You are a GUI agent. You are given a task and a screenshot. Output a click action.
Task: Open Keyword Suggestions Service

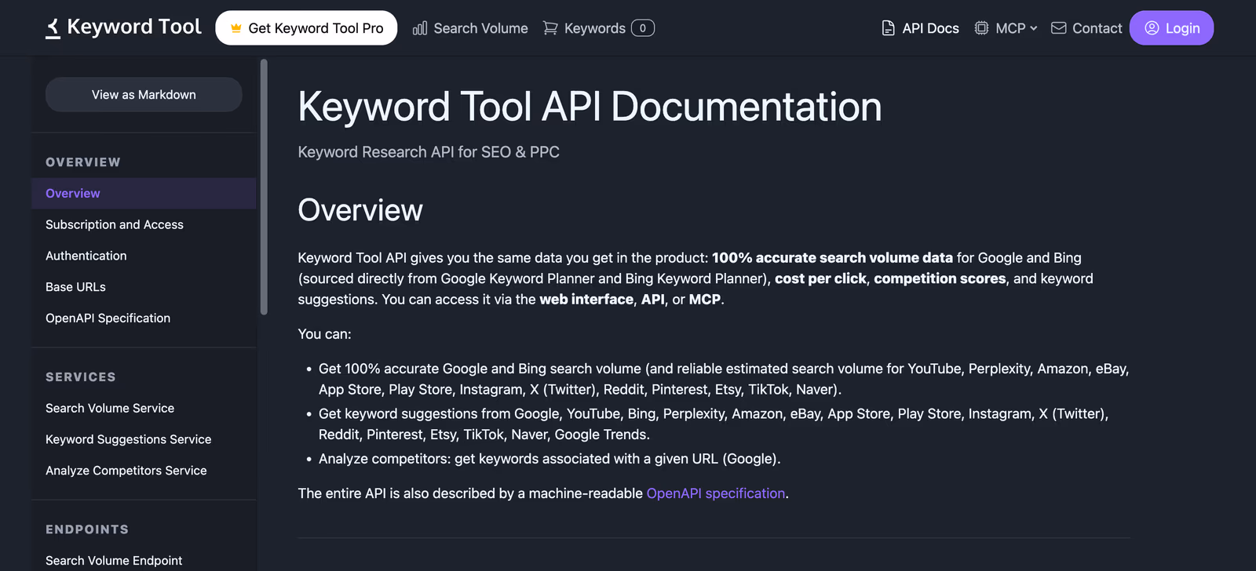tap(129, 439)
